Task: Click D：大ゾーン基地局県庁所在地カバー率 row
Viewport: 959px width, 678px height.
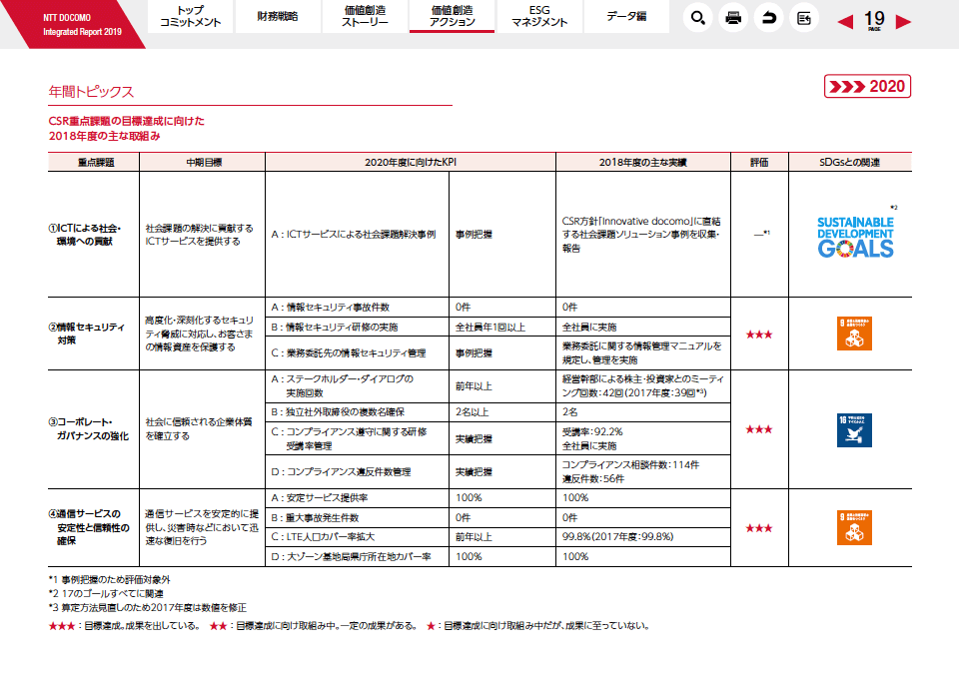Action: pos(357,556)
